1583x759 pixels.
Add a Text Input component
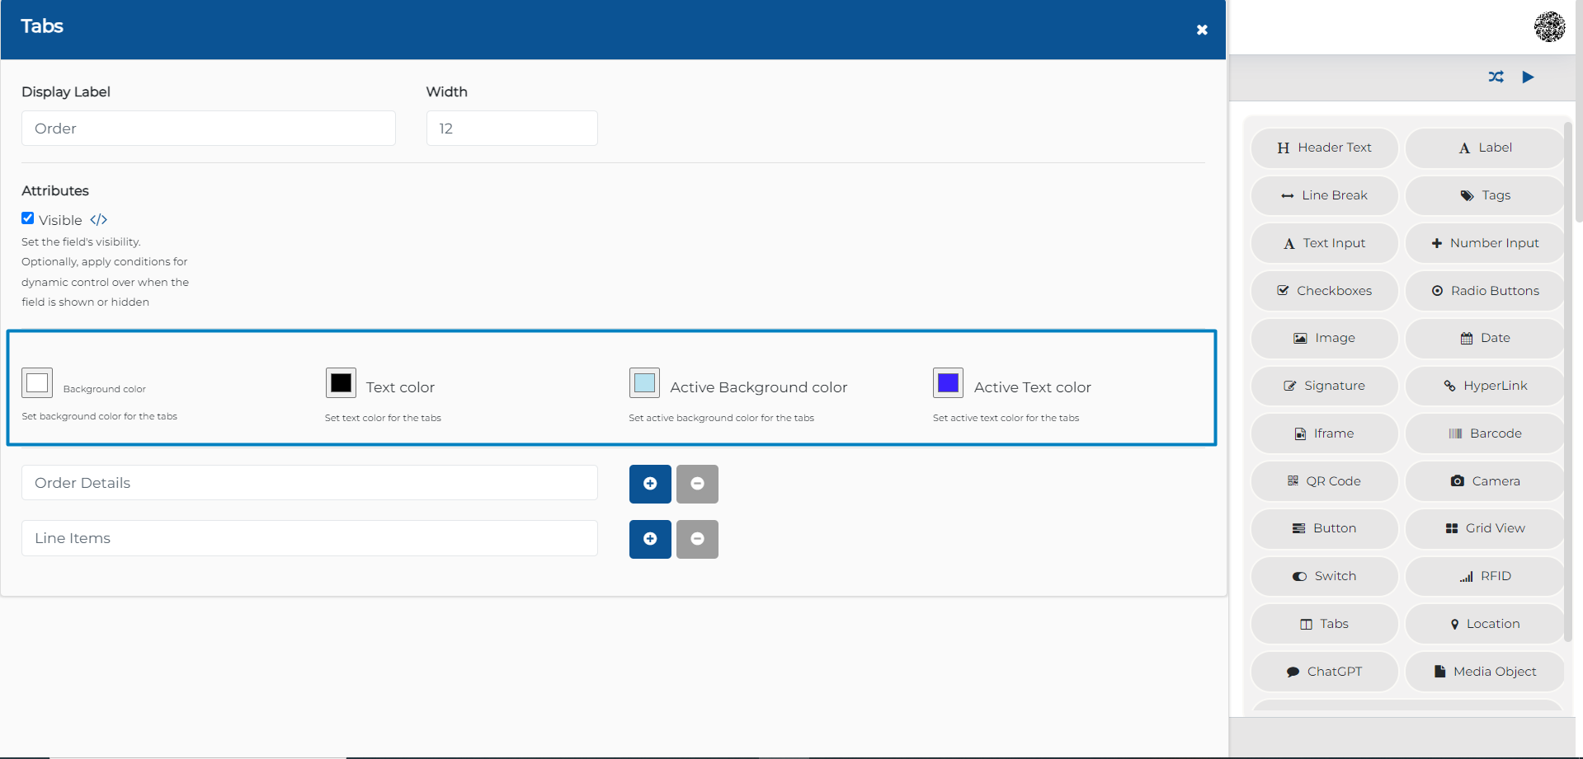click(x=1324, y=243)
